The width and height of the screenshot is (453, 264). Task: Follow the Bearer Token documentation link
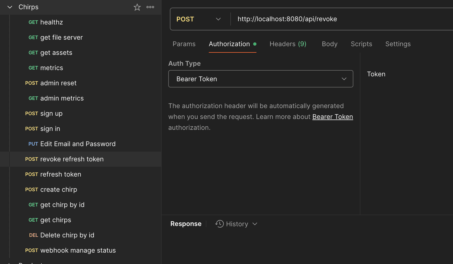pos(332,117)
